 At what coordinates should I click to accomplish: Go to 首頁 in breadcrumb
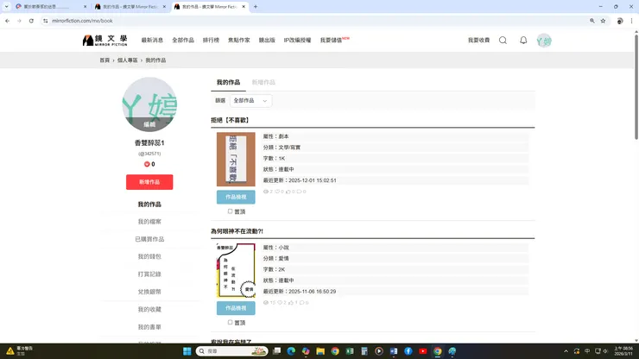(104, 60)
